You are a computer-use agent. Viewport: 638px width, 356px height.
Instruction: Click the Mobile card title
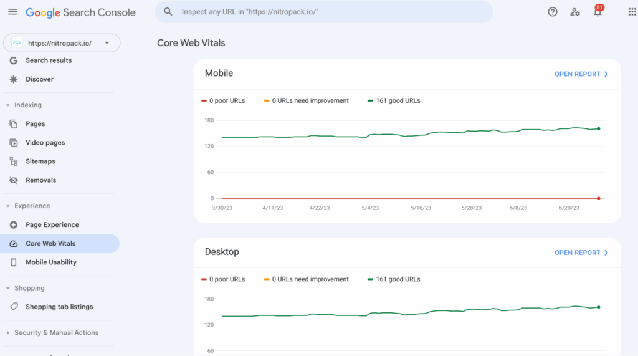[219, 74]
